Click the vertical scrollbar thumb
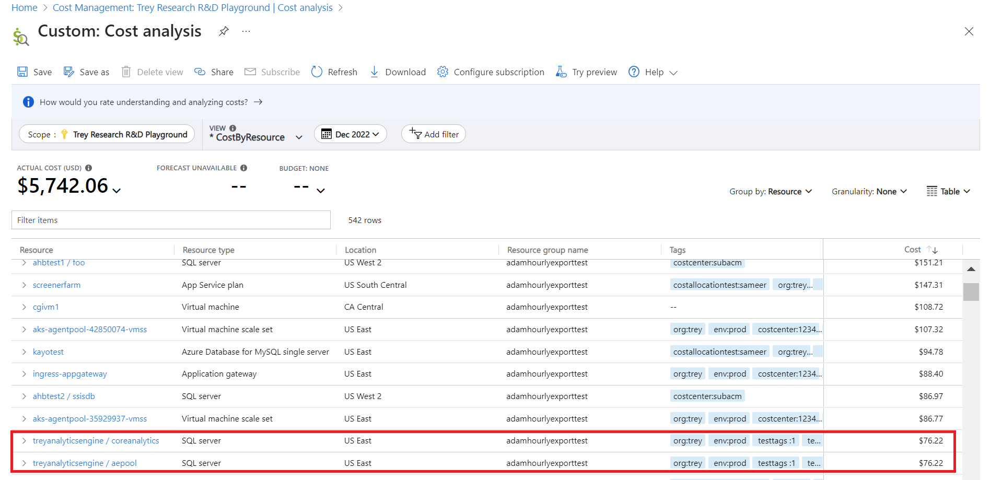 pyautogui.click(x=971, y=292)
